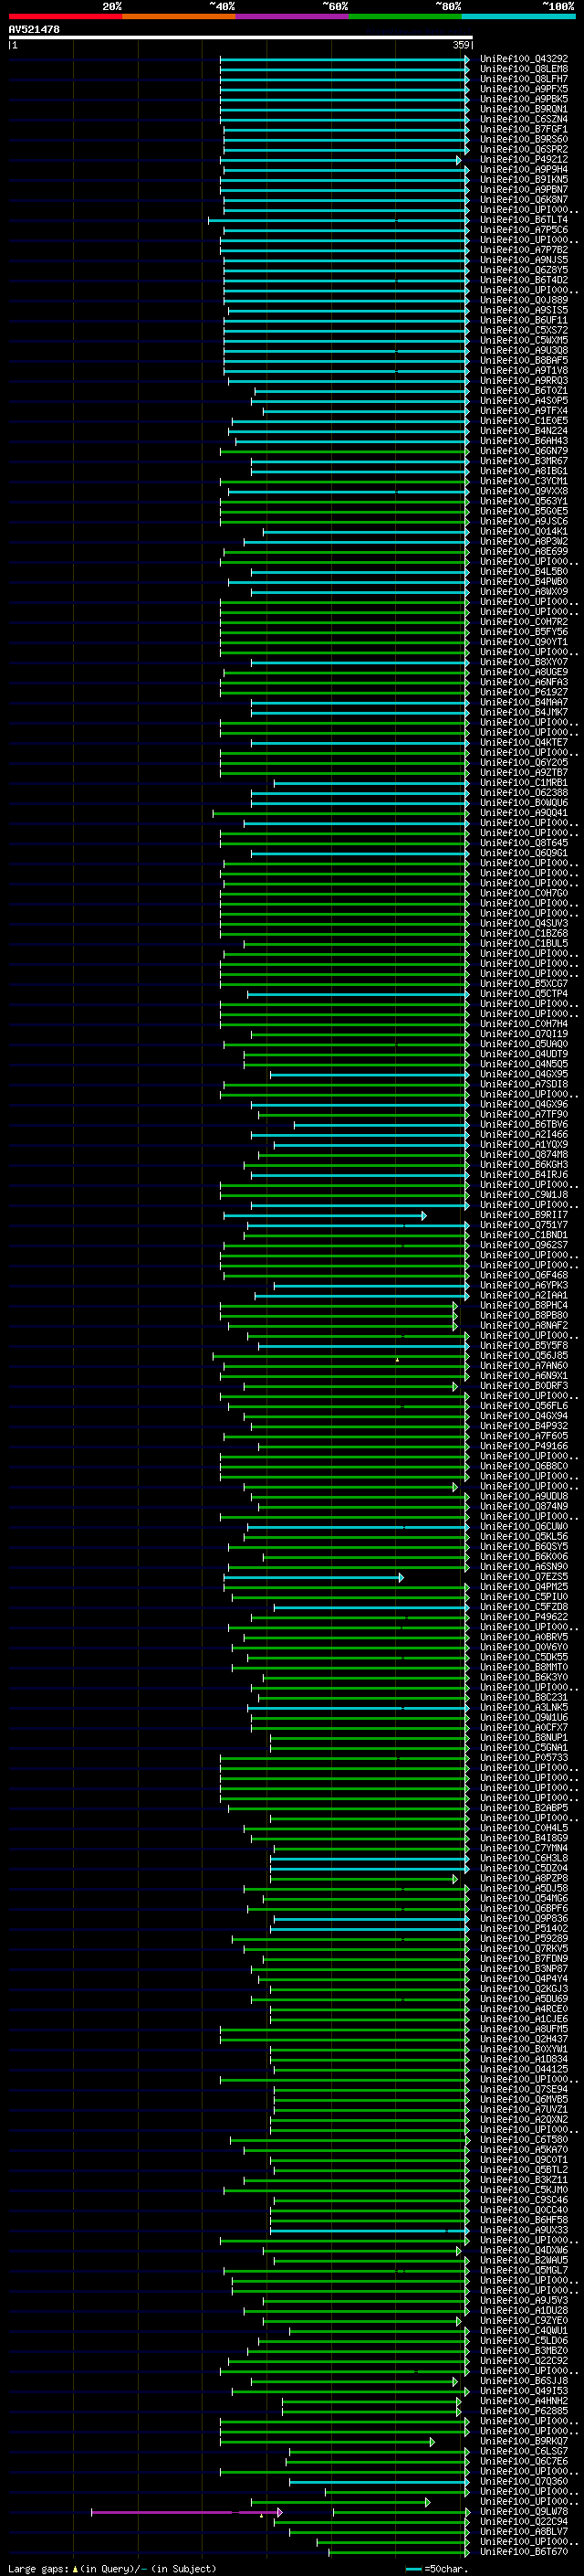Open hit UniRef100_P62885
The width and height of the screenshot is (584, 2576).
coord(523,2411)
